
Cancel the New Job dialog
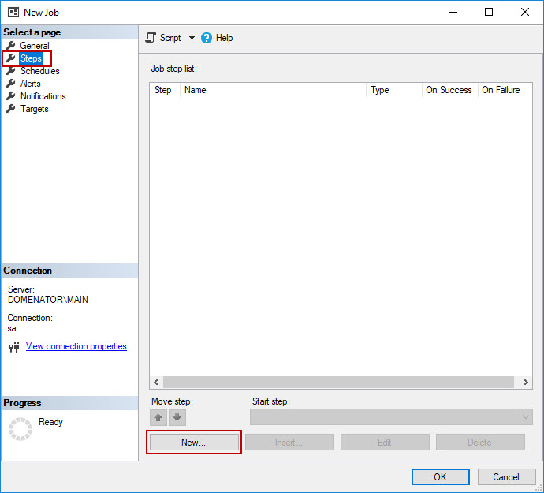(506, 476)
